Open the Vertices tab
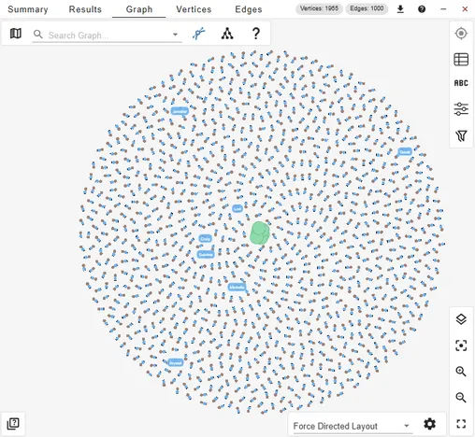The width and height of the screenshot is (475, 437). [x=194, y=9]
